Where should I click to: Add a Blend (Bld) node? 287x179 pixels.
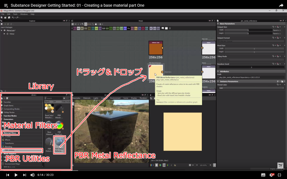[x=78, y=29]
